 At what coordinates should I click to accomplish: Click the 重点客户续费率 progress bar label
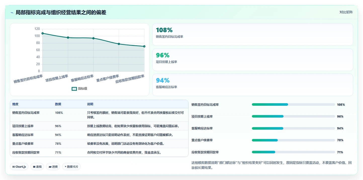(x=202, y=140)
